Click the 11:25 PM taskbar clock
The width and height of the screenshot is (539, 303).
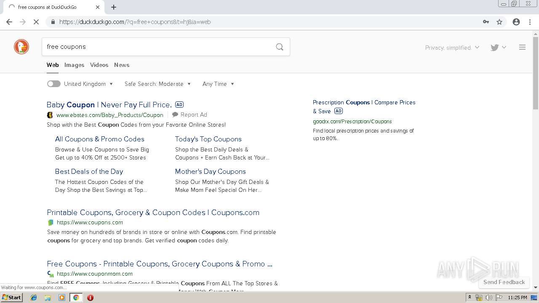518,298
